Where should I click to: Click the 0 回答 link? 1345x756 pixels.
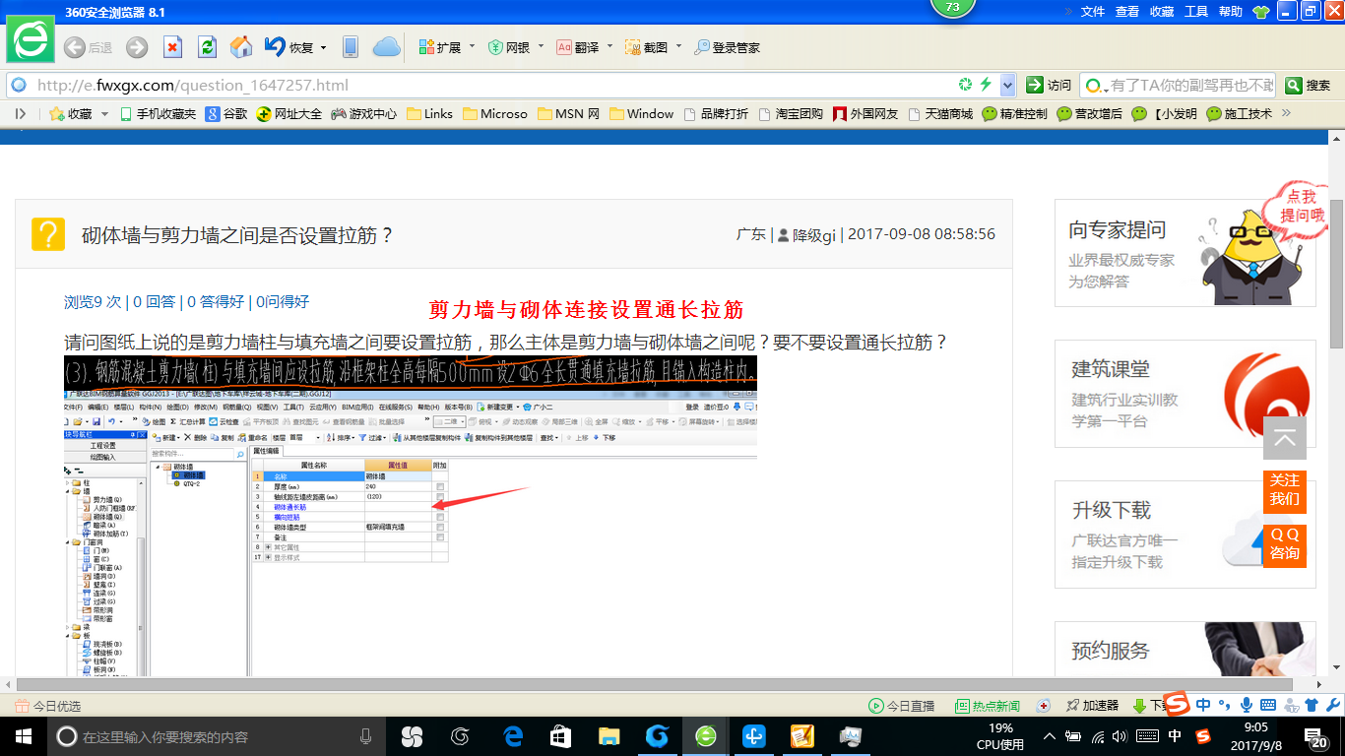[155, 301]
